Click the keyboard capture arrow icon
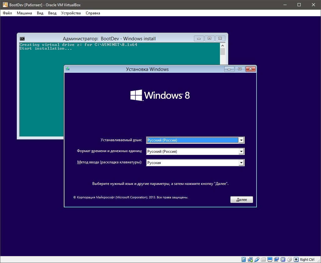This screenshot has width=321, height=263. coord(296,260)
